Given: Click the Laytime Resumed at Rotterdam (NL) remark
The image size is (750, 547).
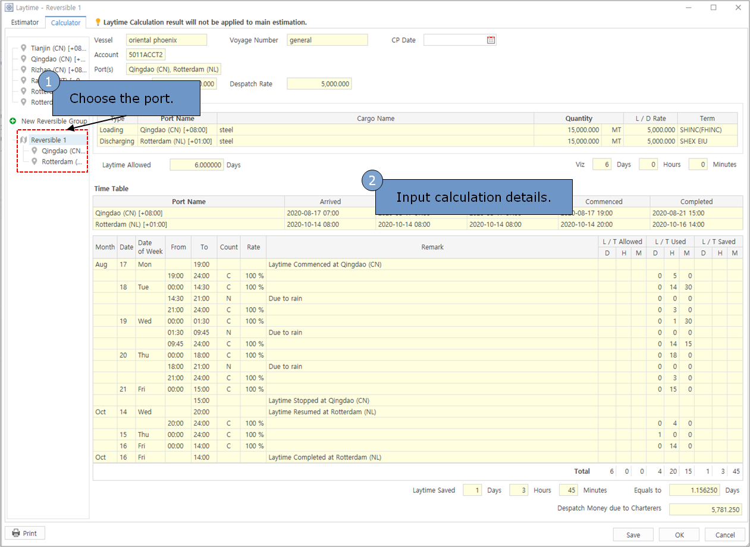Looking at the screenshot, I should [x=432, y=412].
